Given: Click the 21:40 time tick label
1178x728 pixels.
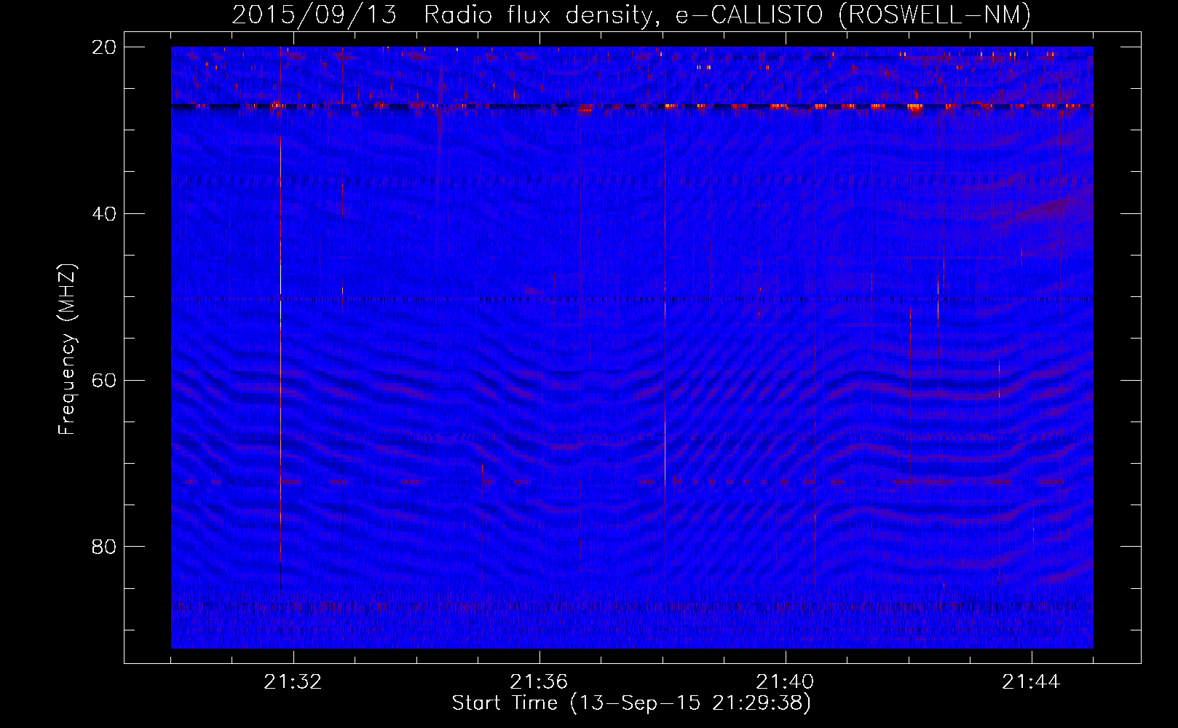Looking at the screenshot, I should [785, 681].
